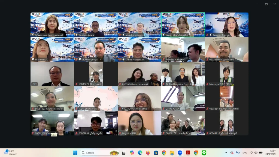The image size is (279, 157).
Task: Click the muted mic icon on super one express
Action: (77, 108)
